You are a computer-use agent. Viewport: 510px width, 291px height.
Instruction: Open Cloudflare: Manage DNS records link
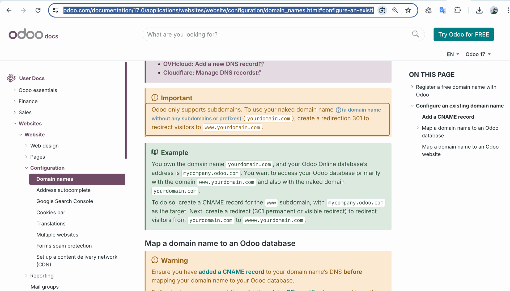209,73
